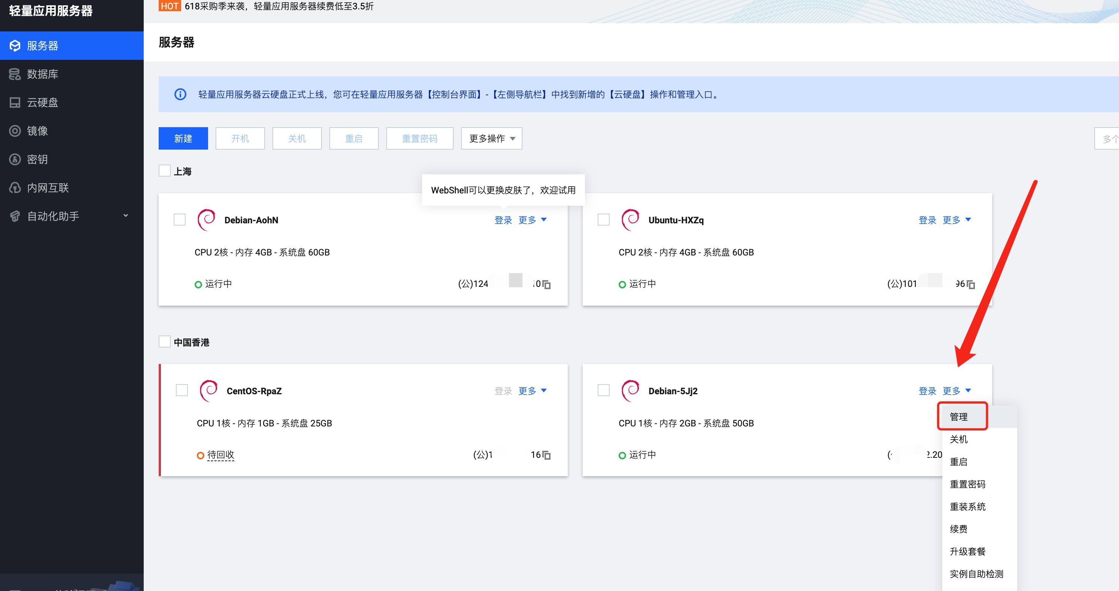This screenshot has width=1119, height=591.
Task: Select 重装系统 in the dropdown menu
Action: tap(969, 506)
